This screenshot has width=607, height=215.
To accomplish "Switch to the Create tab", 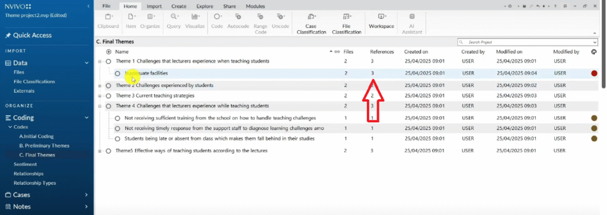I will pyautogui.click(x=179, y=6).
